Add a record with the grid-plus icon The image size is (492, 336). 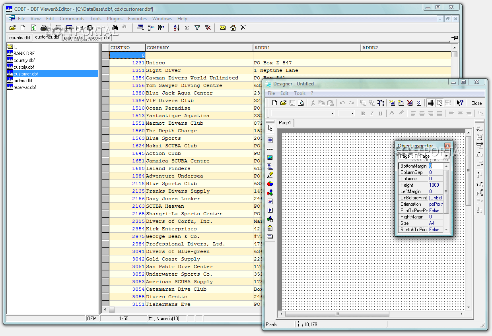pyautogui.click(x=140, y=28)
